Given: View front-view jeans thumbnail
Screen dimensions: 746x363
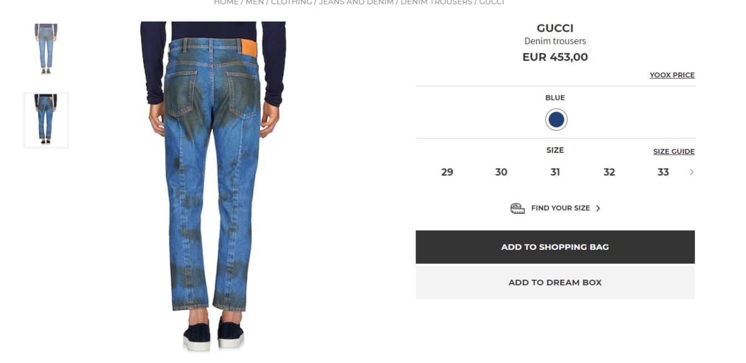Looking at the screenshot, I should 46,49.
